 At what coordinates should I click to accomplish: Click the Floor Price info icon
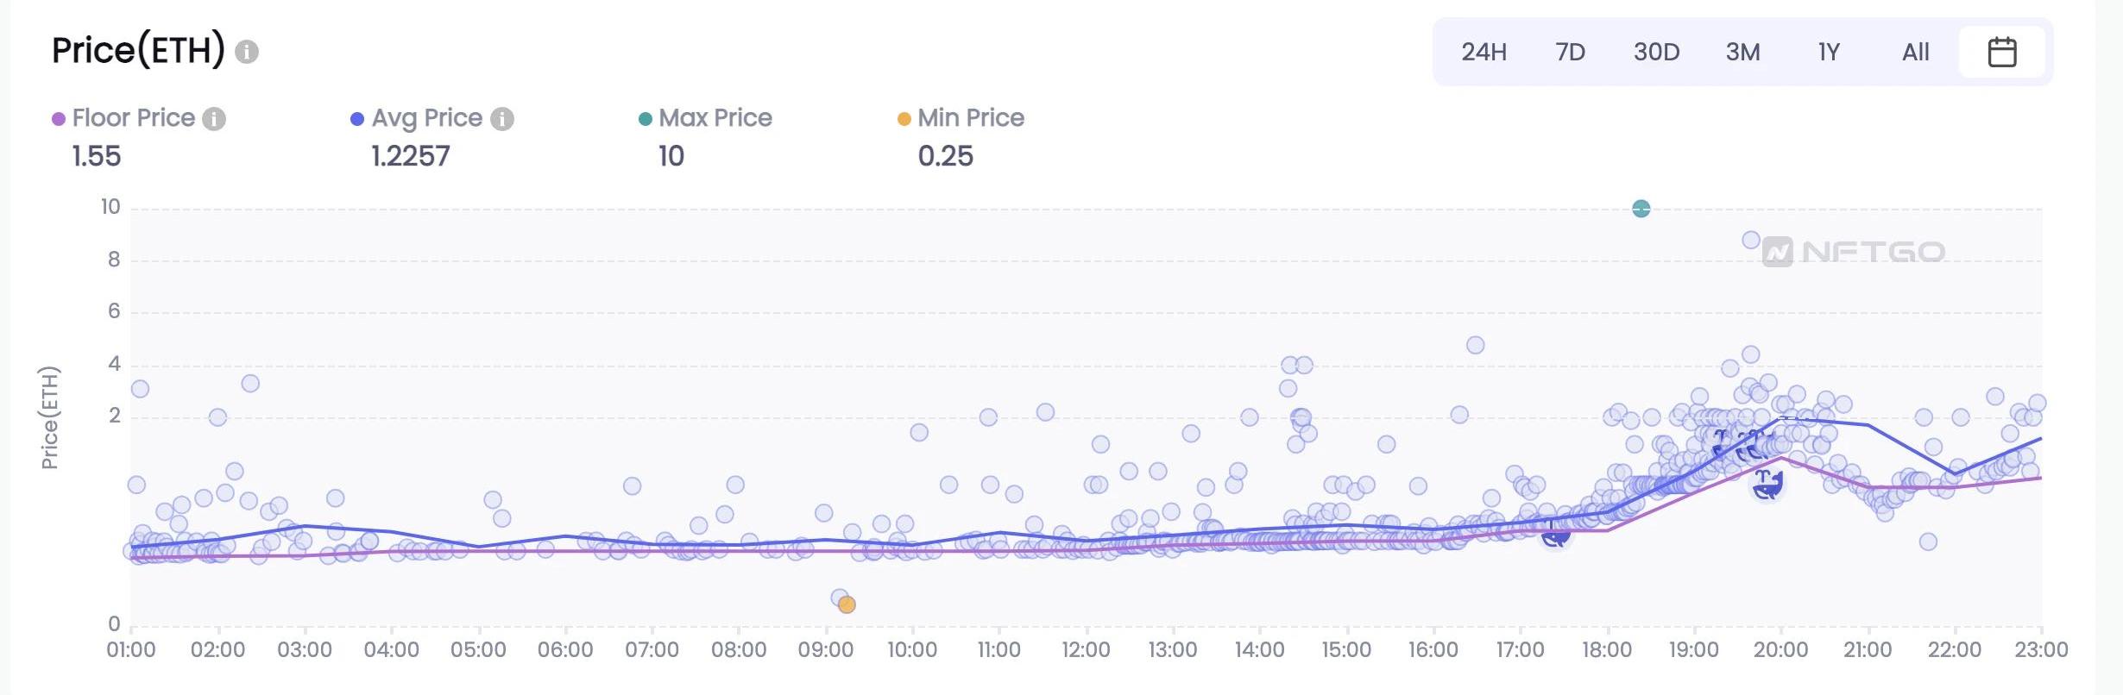pyautogui.click(x=214, y=119)
